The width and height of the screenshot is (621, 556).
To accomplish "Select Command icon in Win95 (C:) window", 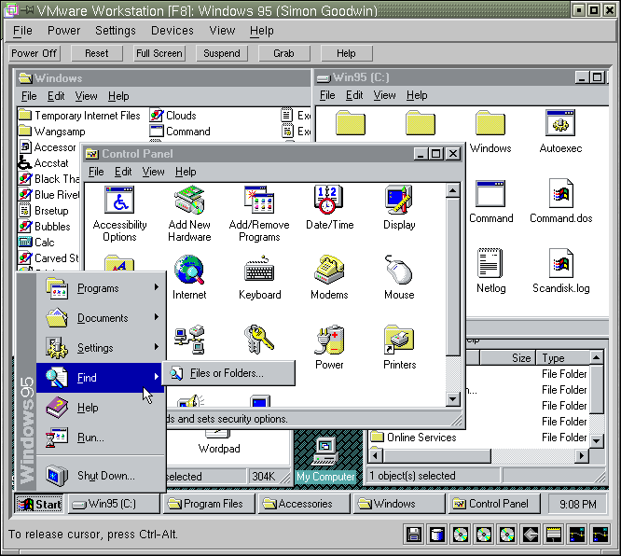I will click(x=490, y=202).
